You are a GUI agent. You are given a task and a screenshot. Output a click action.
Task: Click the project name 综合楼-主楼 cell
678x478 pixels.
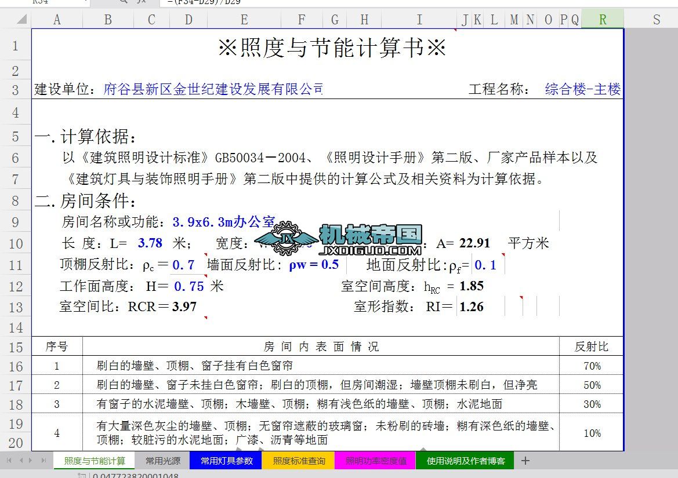(x=582, y=89)
